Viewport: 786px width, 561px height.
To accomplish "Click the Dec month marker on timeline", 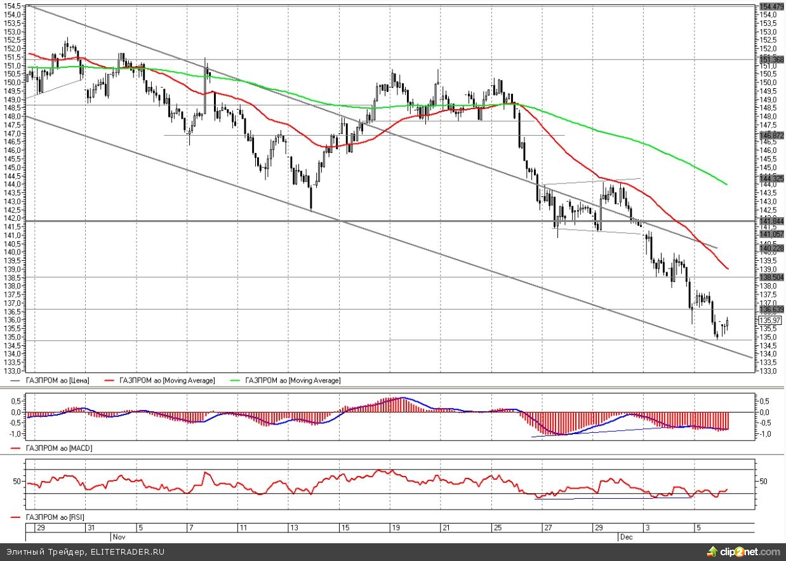I will [x=625, y=536].
